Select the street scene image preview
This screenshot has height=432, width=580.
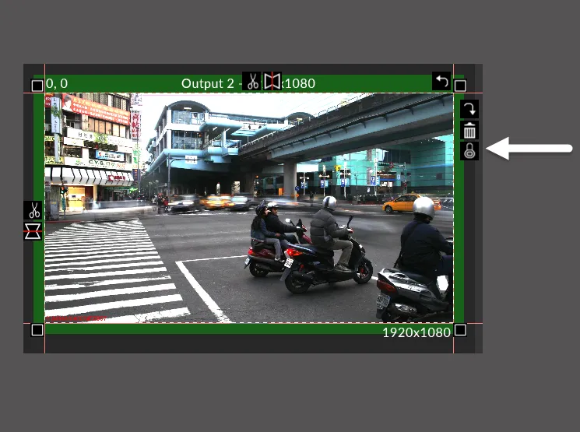[x=249, y=208]
